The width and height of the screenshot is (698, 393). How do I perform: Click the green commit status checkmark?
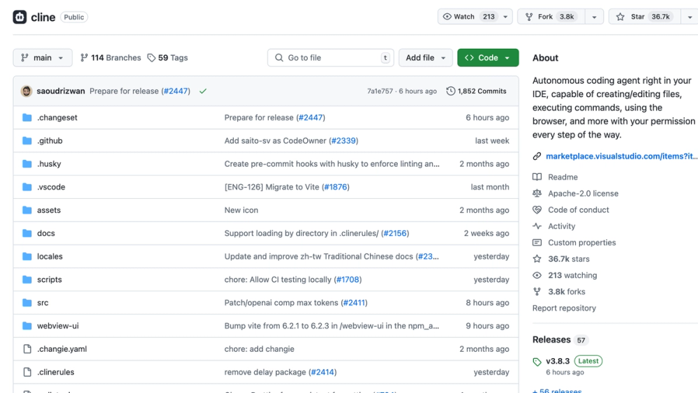click(203, 91)
